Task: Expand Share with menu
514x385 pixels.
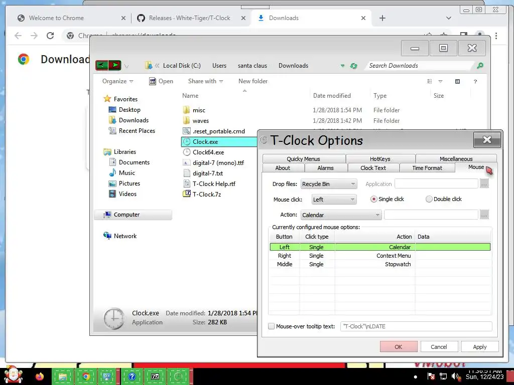Action: pos(205,81)
